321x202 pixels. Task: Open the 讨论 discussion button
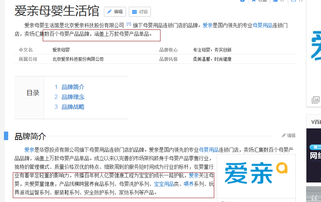click(x=140, y=12)
